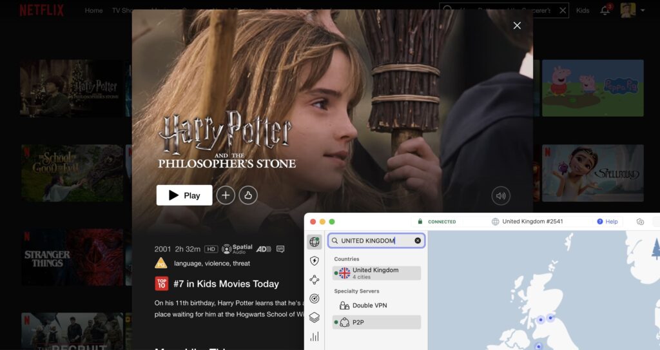Open the Netflix profile avatar

click(628, 10)
